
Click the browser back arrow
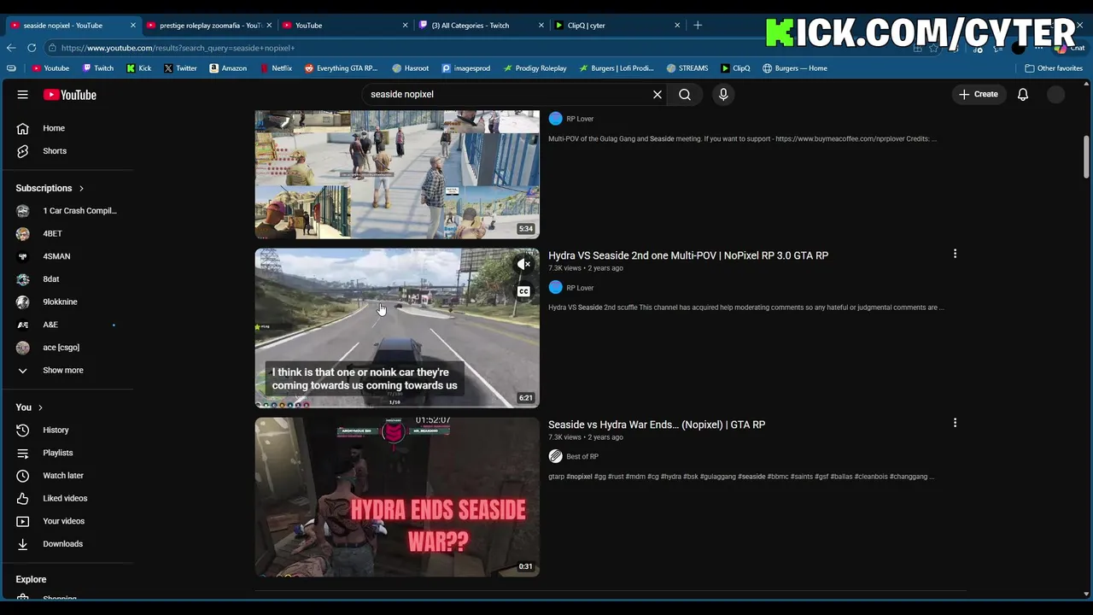[11, 48]
